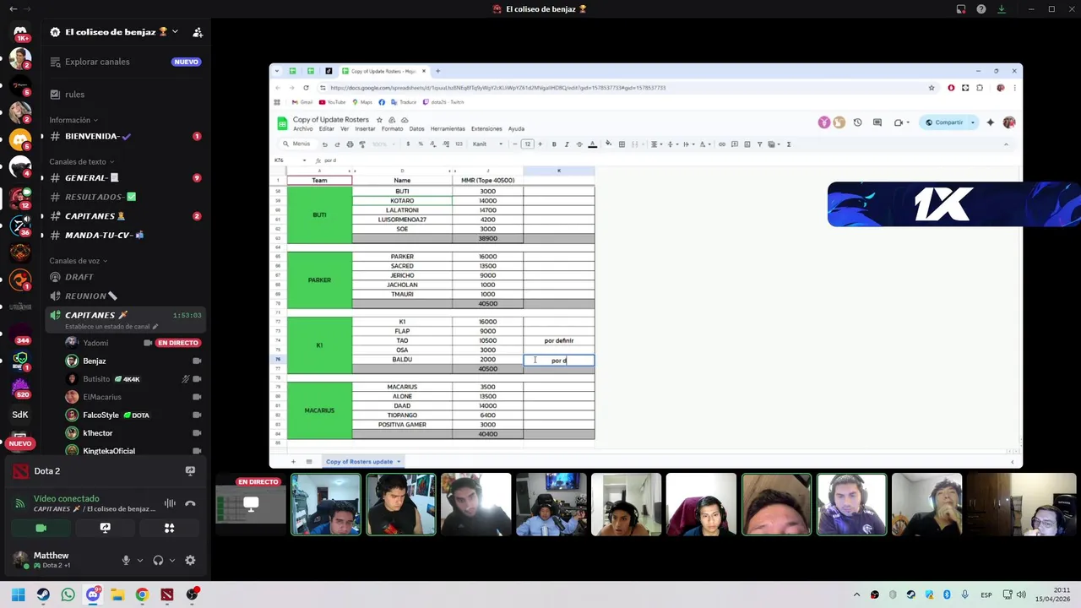Image resolution: width=1081 pixels, height=608 pixels.
Task: Reload the page in the Chrome window
Action: 306,88
